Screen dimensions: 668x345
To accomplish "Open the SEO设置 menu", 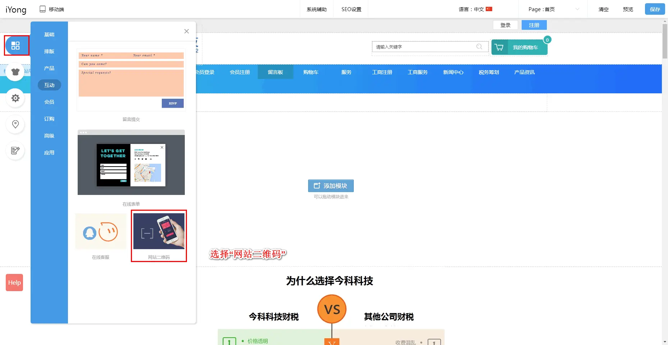I will pos(351,9).
